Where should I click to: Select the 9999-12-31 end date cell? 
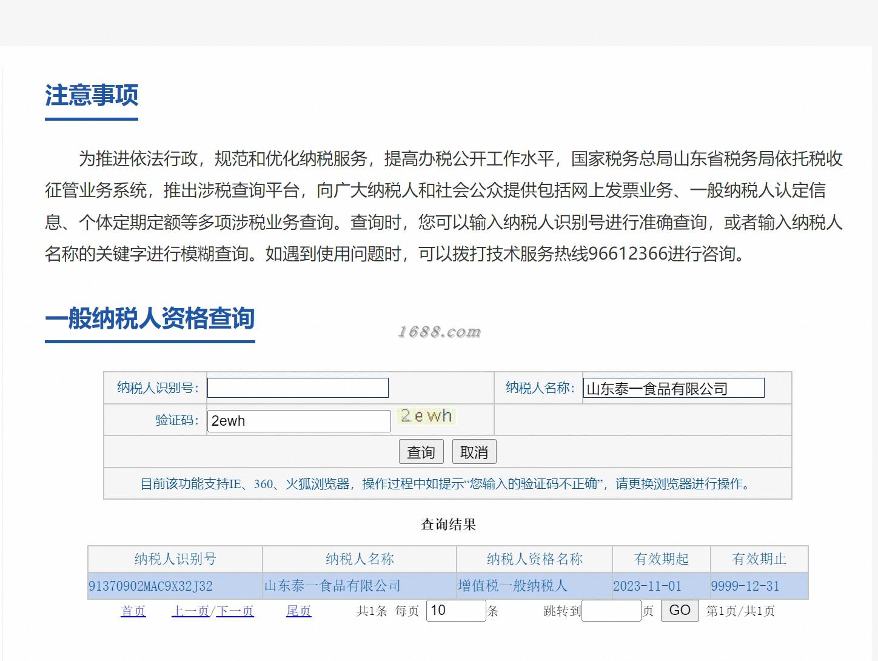coord(759,586)
